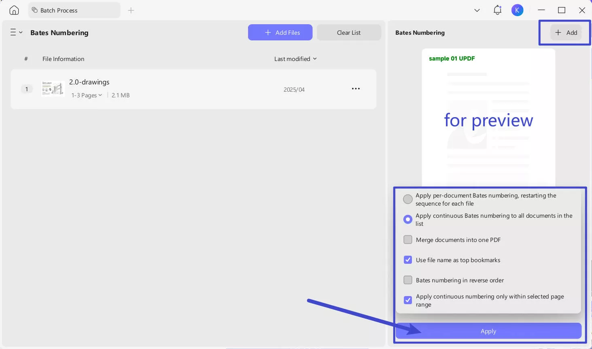Click the Add Files button
The image size is (592, 349).
pos(280,32)
